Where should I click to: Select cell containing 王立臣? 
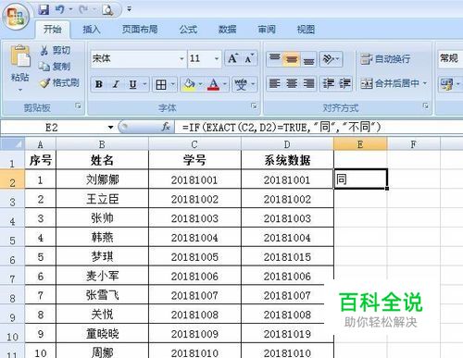tap(102, 199)
